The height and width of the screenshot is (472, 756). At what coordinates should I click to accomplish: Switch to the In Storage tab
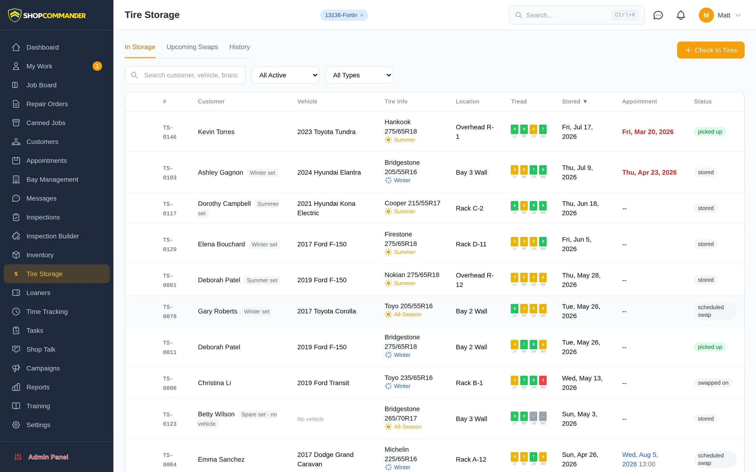coord(140,47)
